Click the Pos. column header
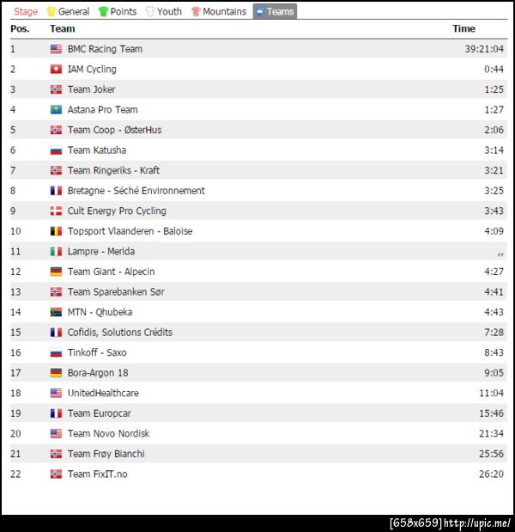 20,29
